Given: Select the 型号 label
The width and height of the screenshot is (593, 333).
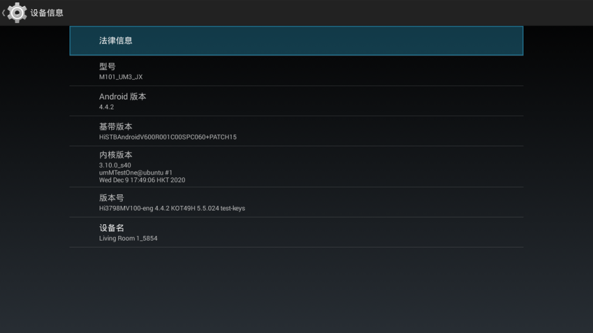Looking at the screenshot, I should (107, 66).
